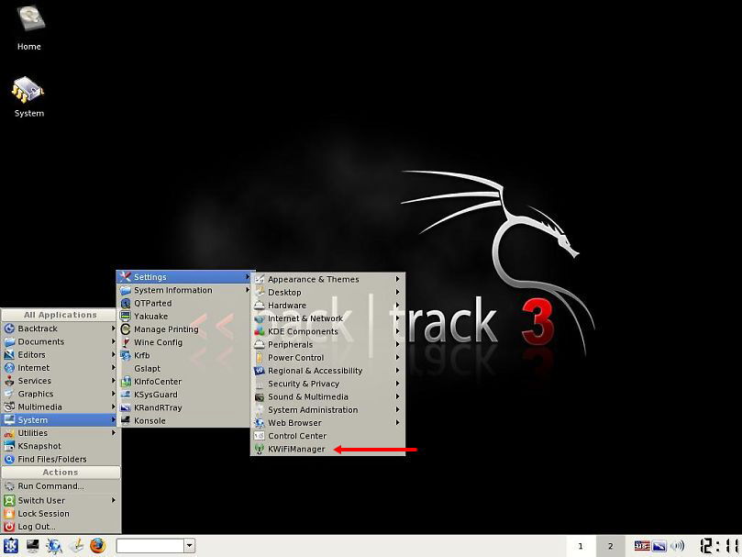Click the Wine Config icon
742x557 pixels.
click(126, 342)
